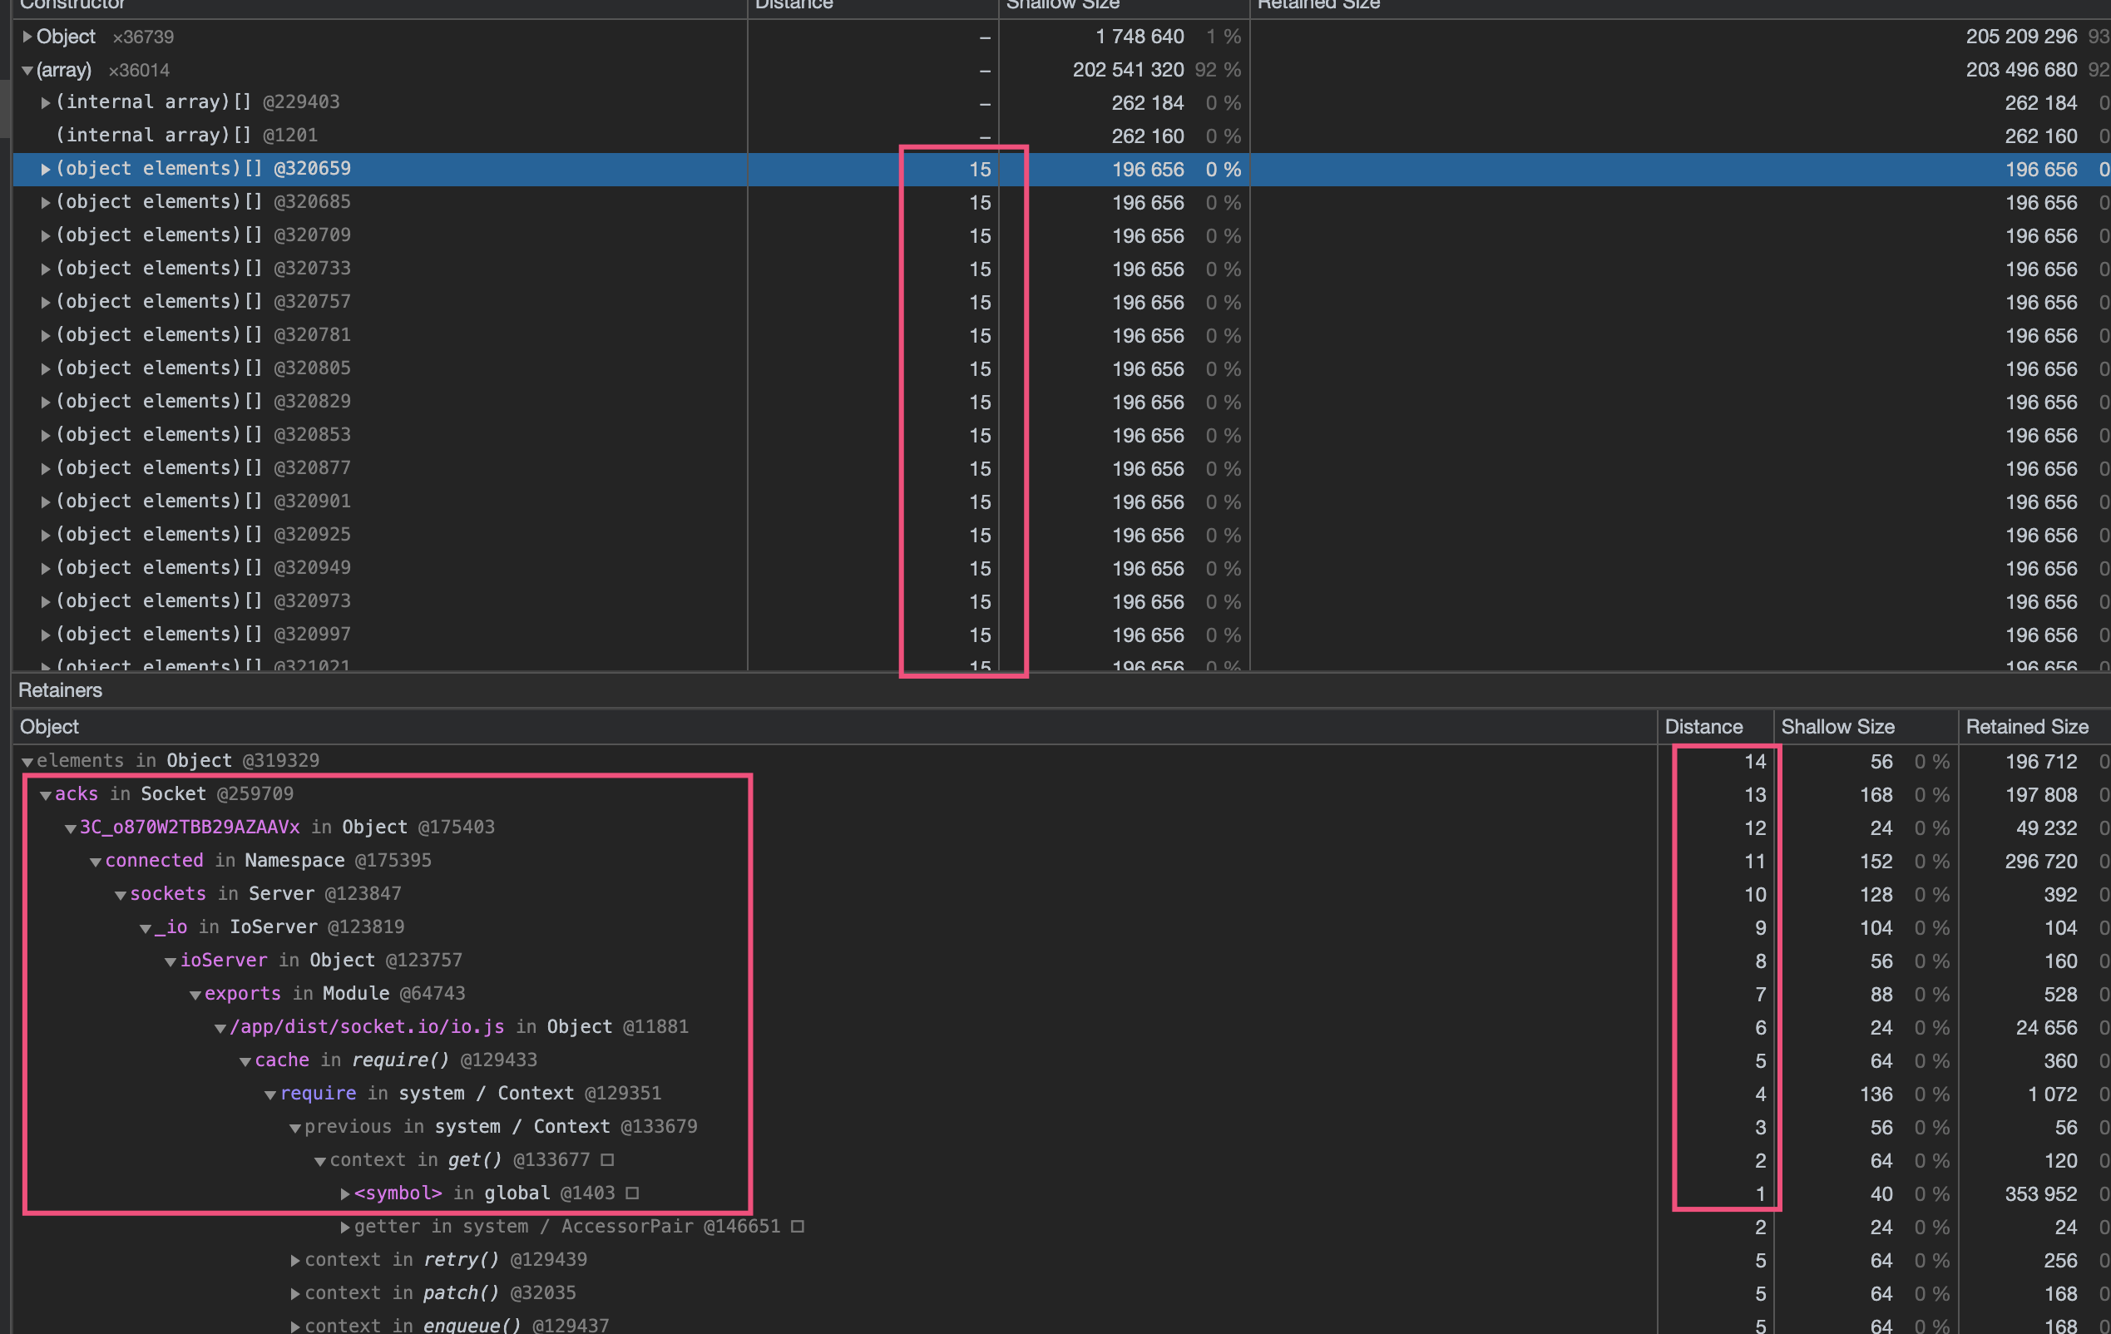Image resolution: width=2111 pixels, height=1334 pixels.
Task: Click the /app/dist/socket.io/io.js retainer entry
Action: tap(367, 1026)
